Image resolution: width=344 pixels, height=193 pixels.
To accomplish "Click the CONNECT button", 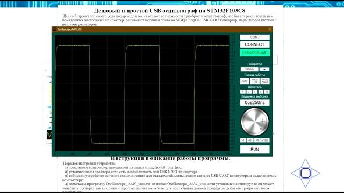I will 254,44.
